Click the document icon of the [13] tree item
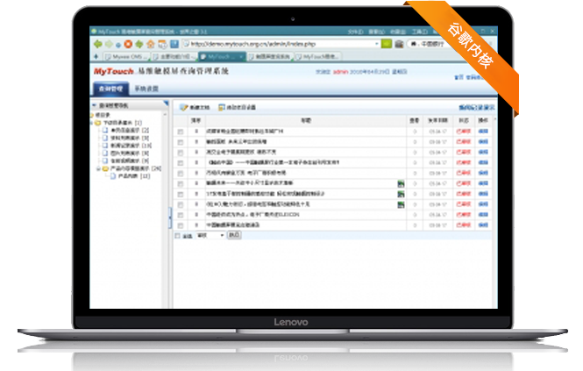This screenshot has width=583, height=371. tap(105, 145)
